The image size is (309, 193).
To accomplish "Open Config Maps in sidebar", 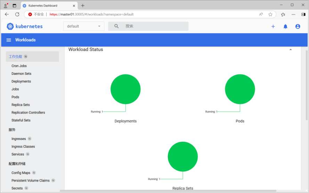I will pyautogui.click(x=21, y=173).
